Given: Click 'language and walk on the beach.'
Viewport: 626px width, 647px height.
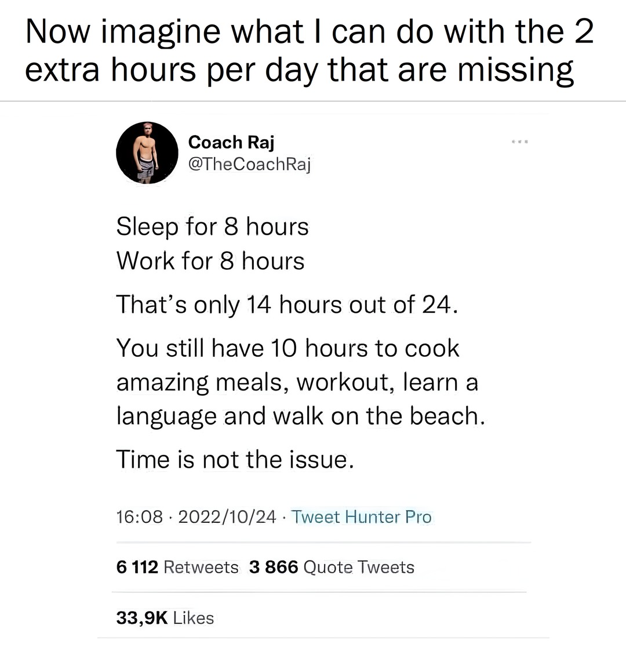Looking at the screenshot, I should 300,417.
